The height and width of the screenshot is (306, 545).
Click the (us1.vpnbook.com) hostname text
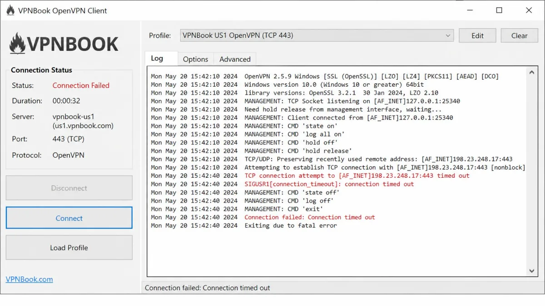(83, 126)
